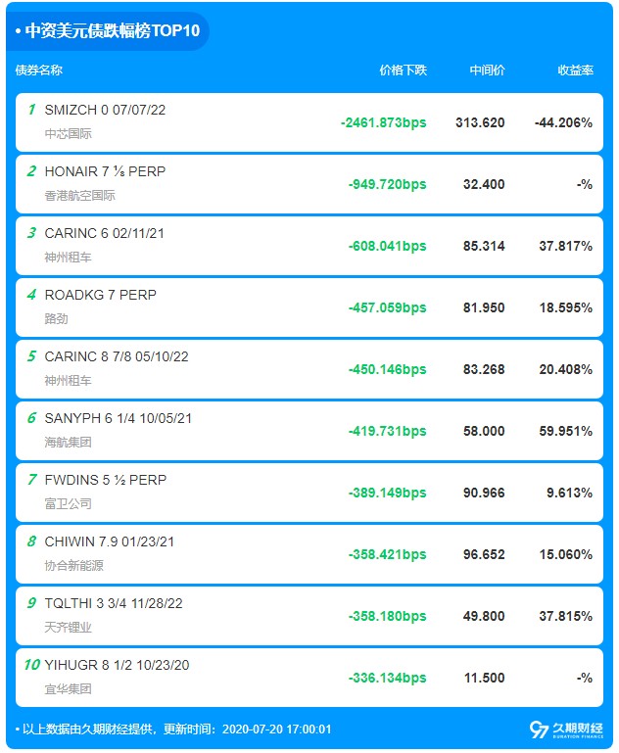619x753 pixels.
Task: Click the -2461.873bps price drop value
Action: (x=383, y=122)
